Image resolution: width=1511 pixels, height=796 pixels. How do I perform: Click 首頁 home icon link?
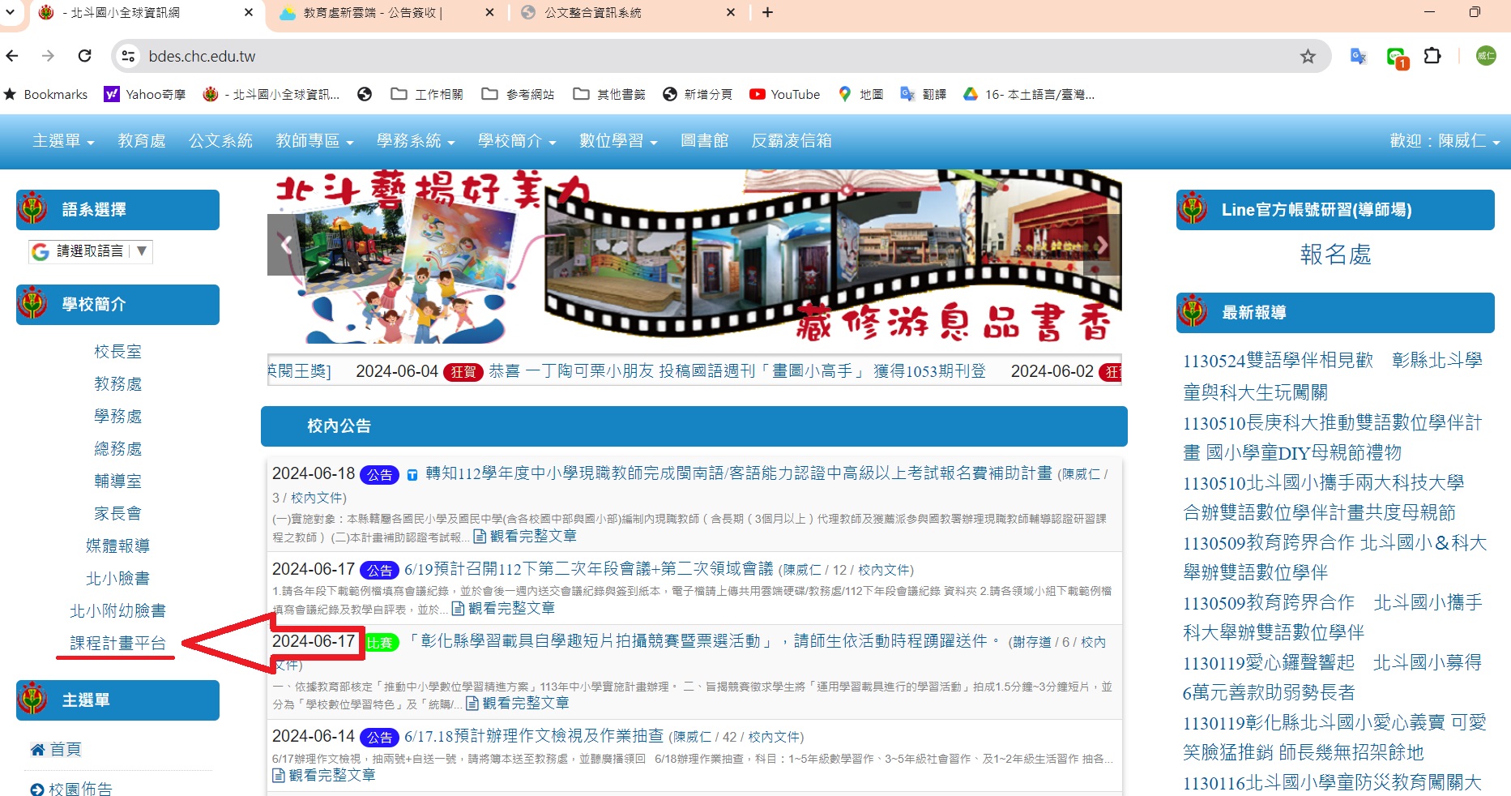click(56, 749)
